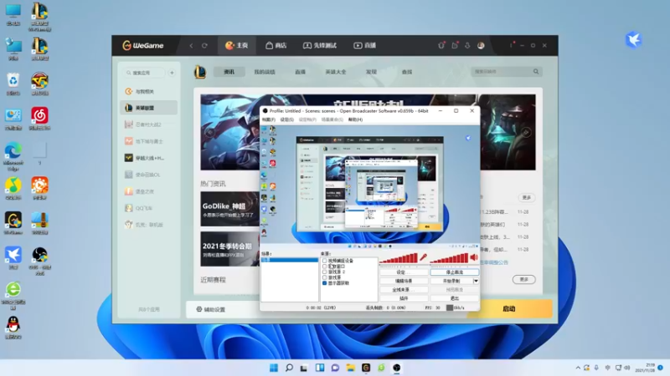
Task: Open File Explorer from the taskbar
Action: click(351, 368)
